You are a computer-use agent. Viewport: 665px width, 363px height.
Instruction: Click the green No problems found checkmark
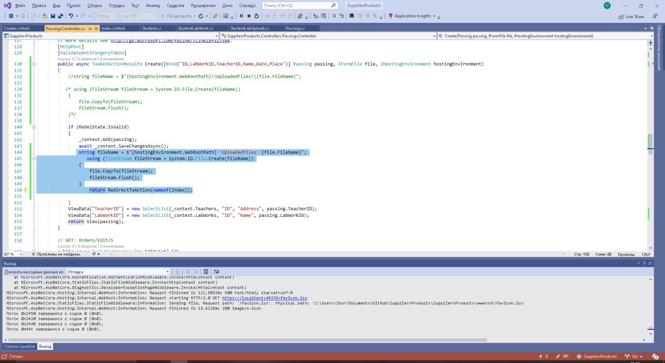34,254
